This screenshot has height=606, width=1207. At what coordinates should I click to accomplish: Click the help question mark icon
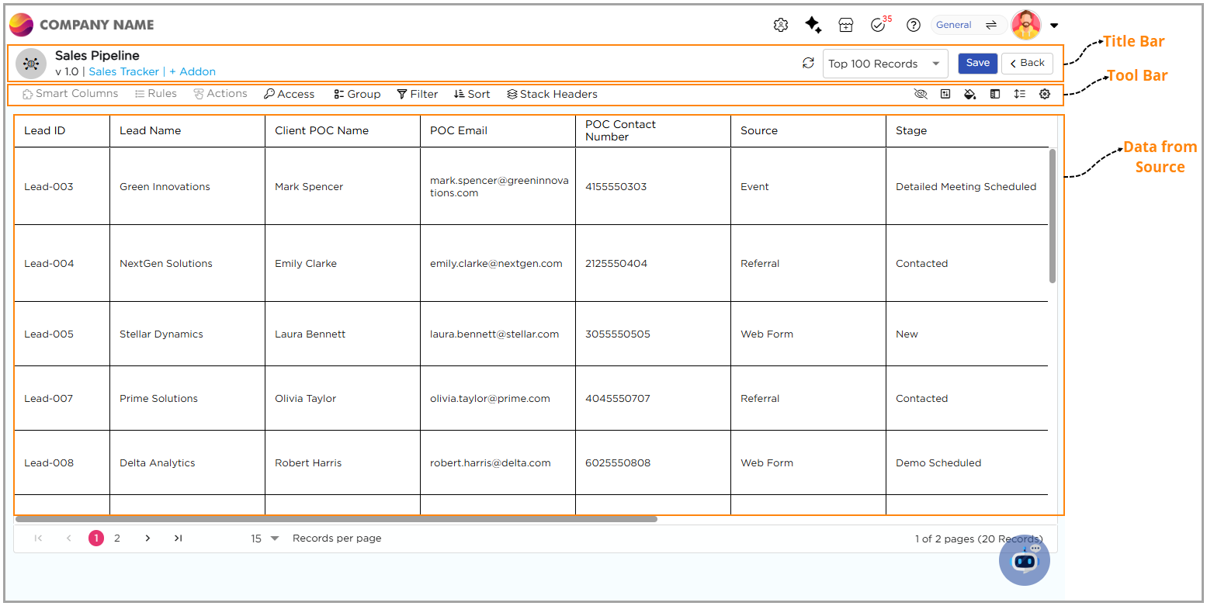[914, 25]
